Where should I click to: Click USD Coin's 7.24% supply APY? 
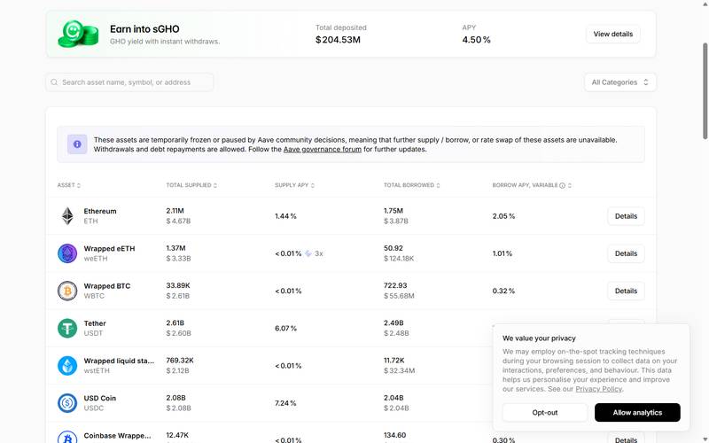point(285,403)
